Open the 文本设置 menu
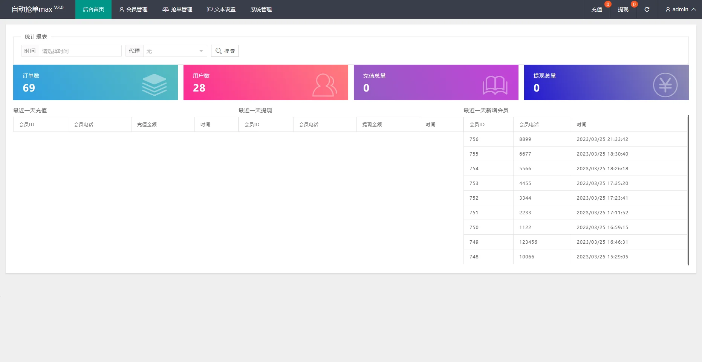The height and width of the screenshot is (362, 702). [222, 9]
